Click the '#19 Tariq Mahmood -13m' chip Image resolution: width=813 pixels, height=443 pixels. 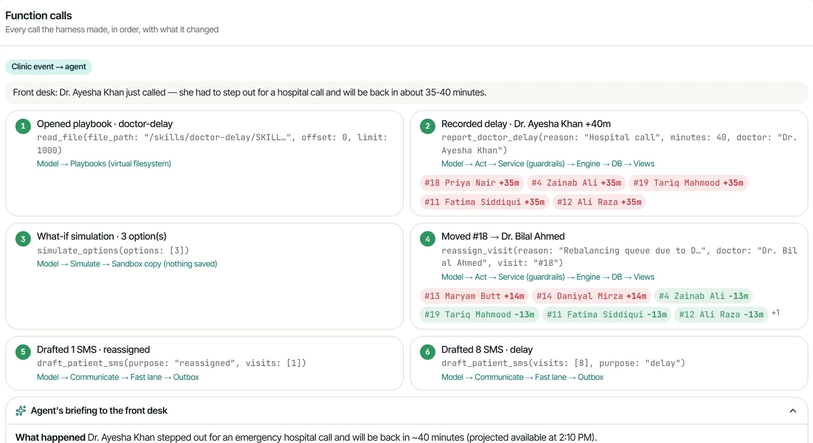point(479,315)
